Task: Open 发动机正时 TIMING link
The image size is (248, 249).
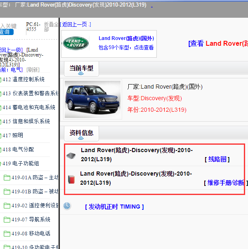Action: pyautogui.click(x=114, y=207)
